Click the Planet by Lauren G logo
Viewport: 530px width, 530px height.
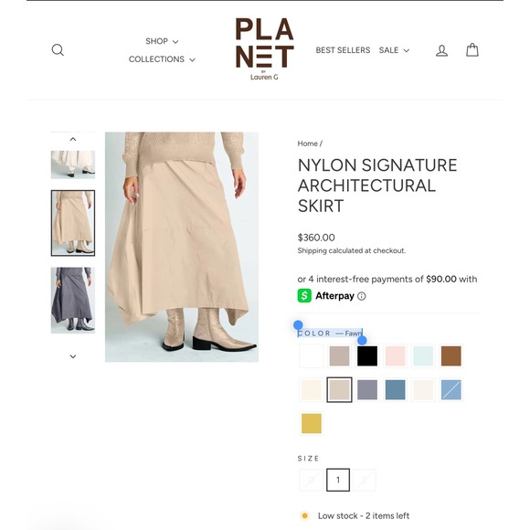pyautogui.click(x=264, y=49)
